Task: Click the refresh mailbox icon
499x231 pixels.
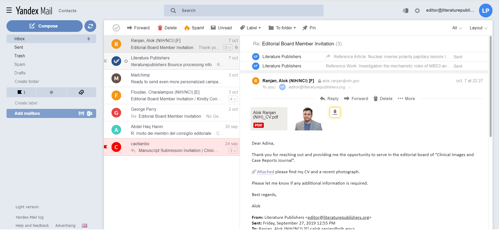Action: click(90, 26)
